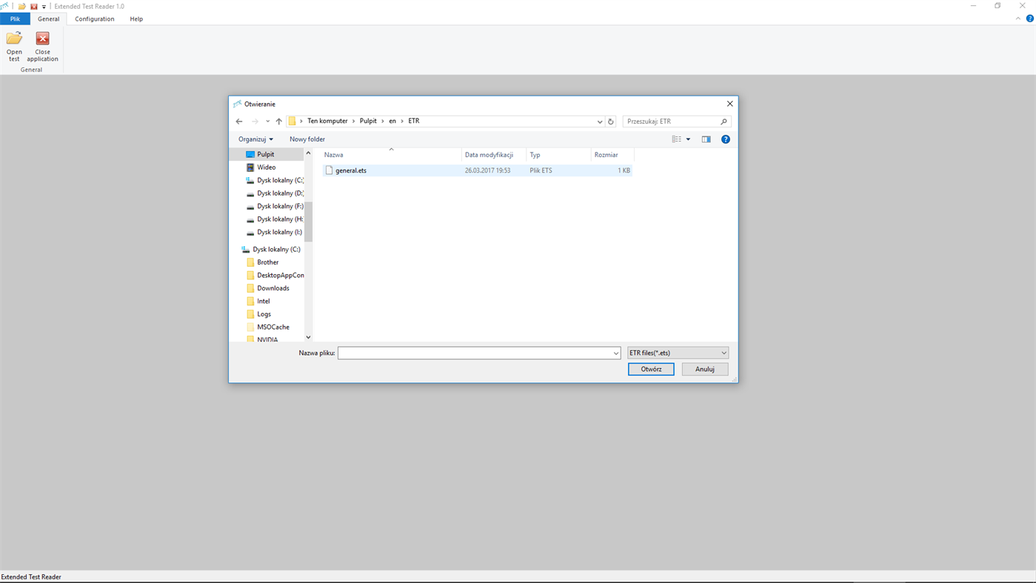The width and height of the screenshot is (1036, 583).
Task: Go up one folder level with the up arrow
Action: pyautogui.click(x=278, y=121)
